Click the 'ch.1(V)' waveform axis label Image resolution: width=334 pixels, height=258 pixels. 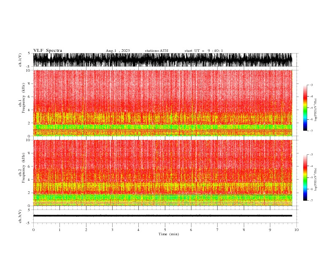[20, 60]
